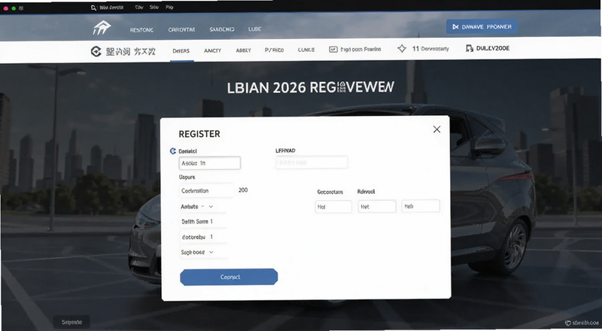602x331 pixels.
Task: Click the Uopure label
Action: pos(187,177)
